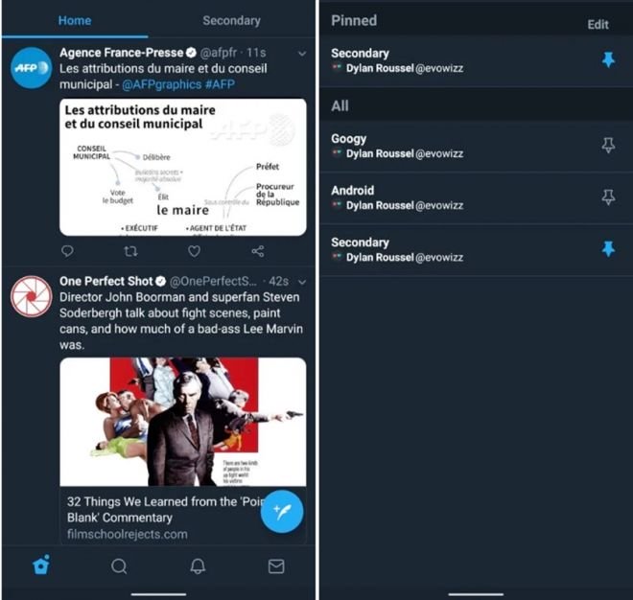Switch to the Secondary tab
633x600 pixels.
click(x=231, y=20)
